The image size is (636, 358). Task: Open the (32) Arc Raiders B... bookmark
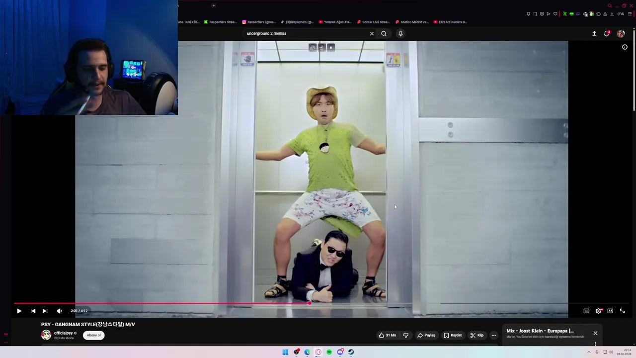tap(450, 22)
